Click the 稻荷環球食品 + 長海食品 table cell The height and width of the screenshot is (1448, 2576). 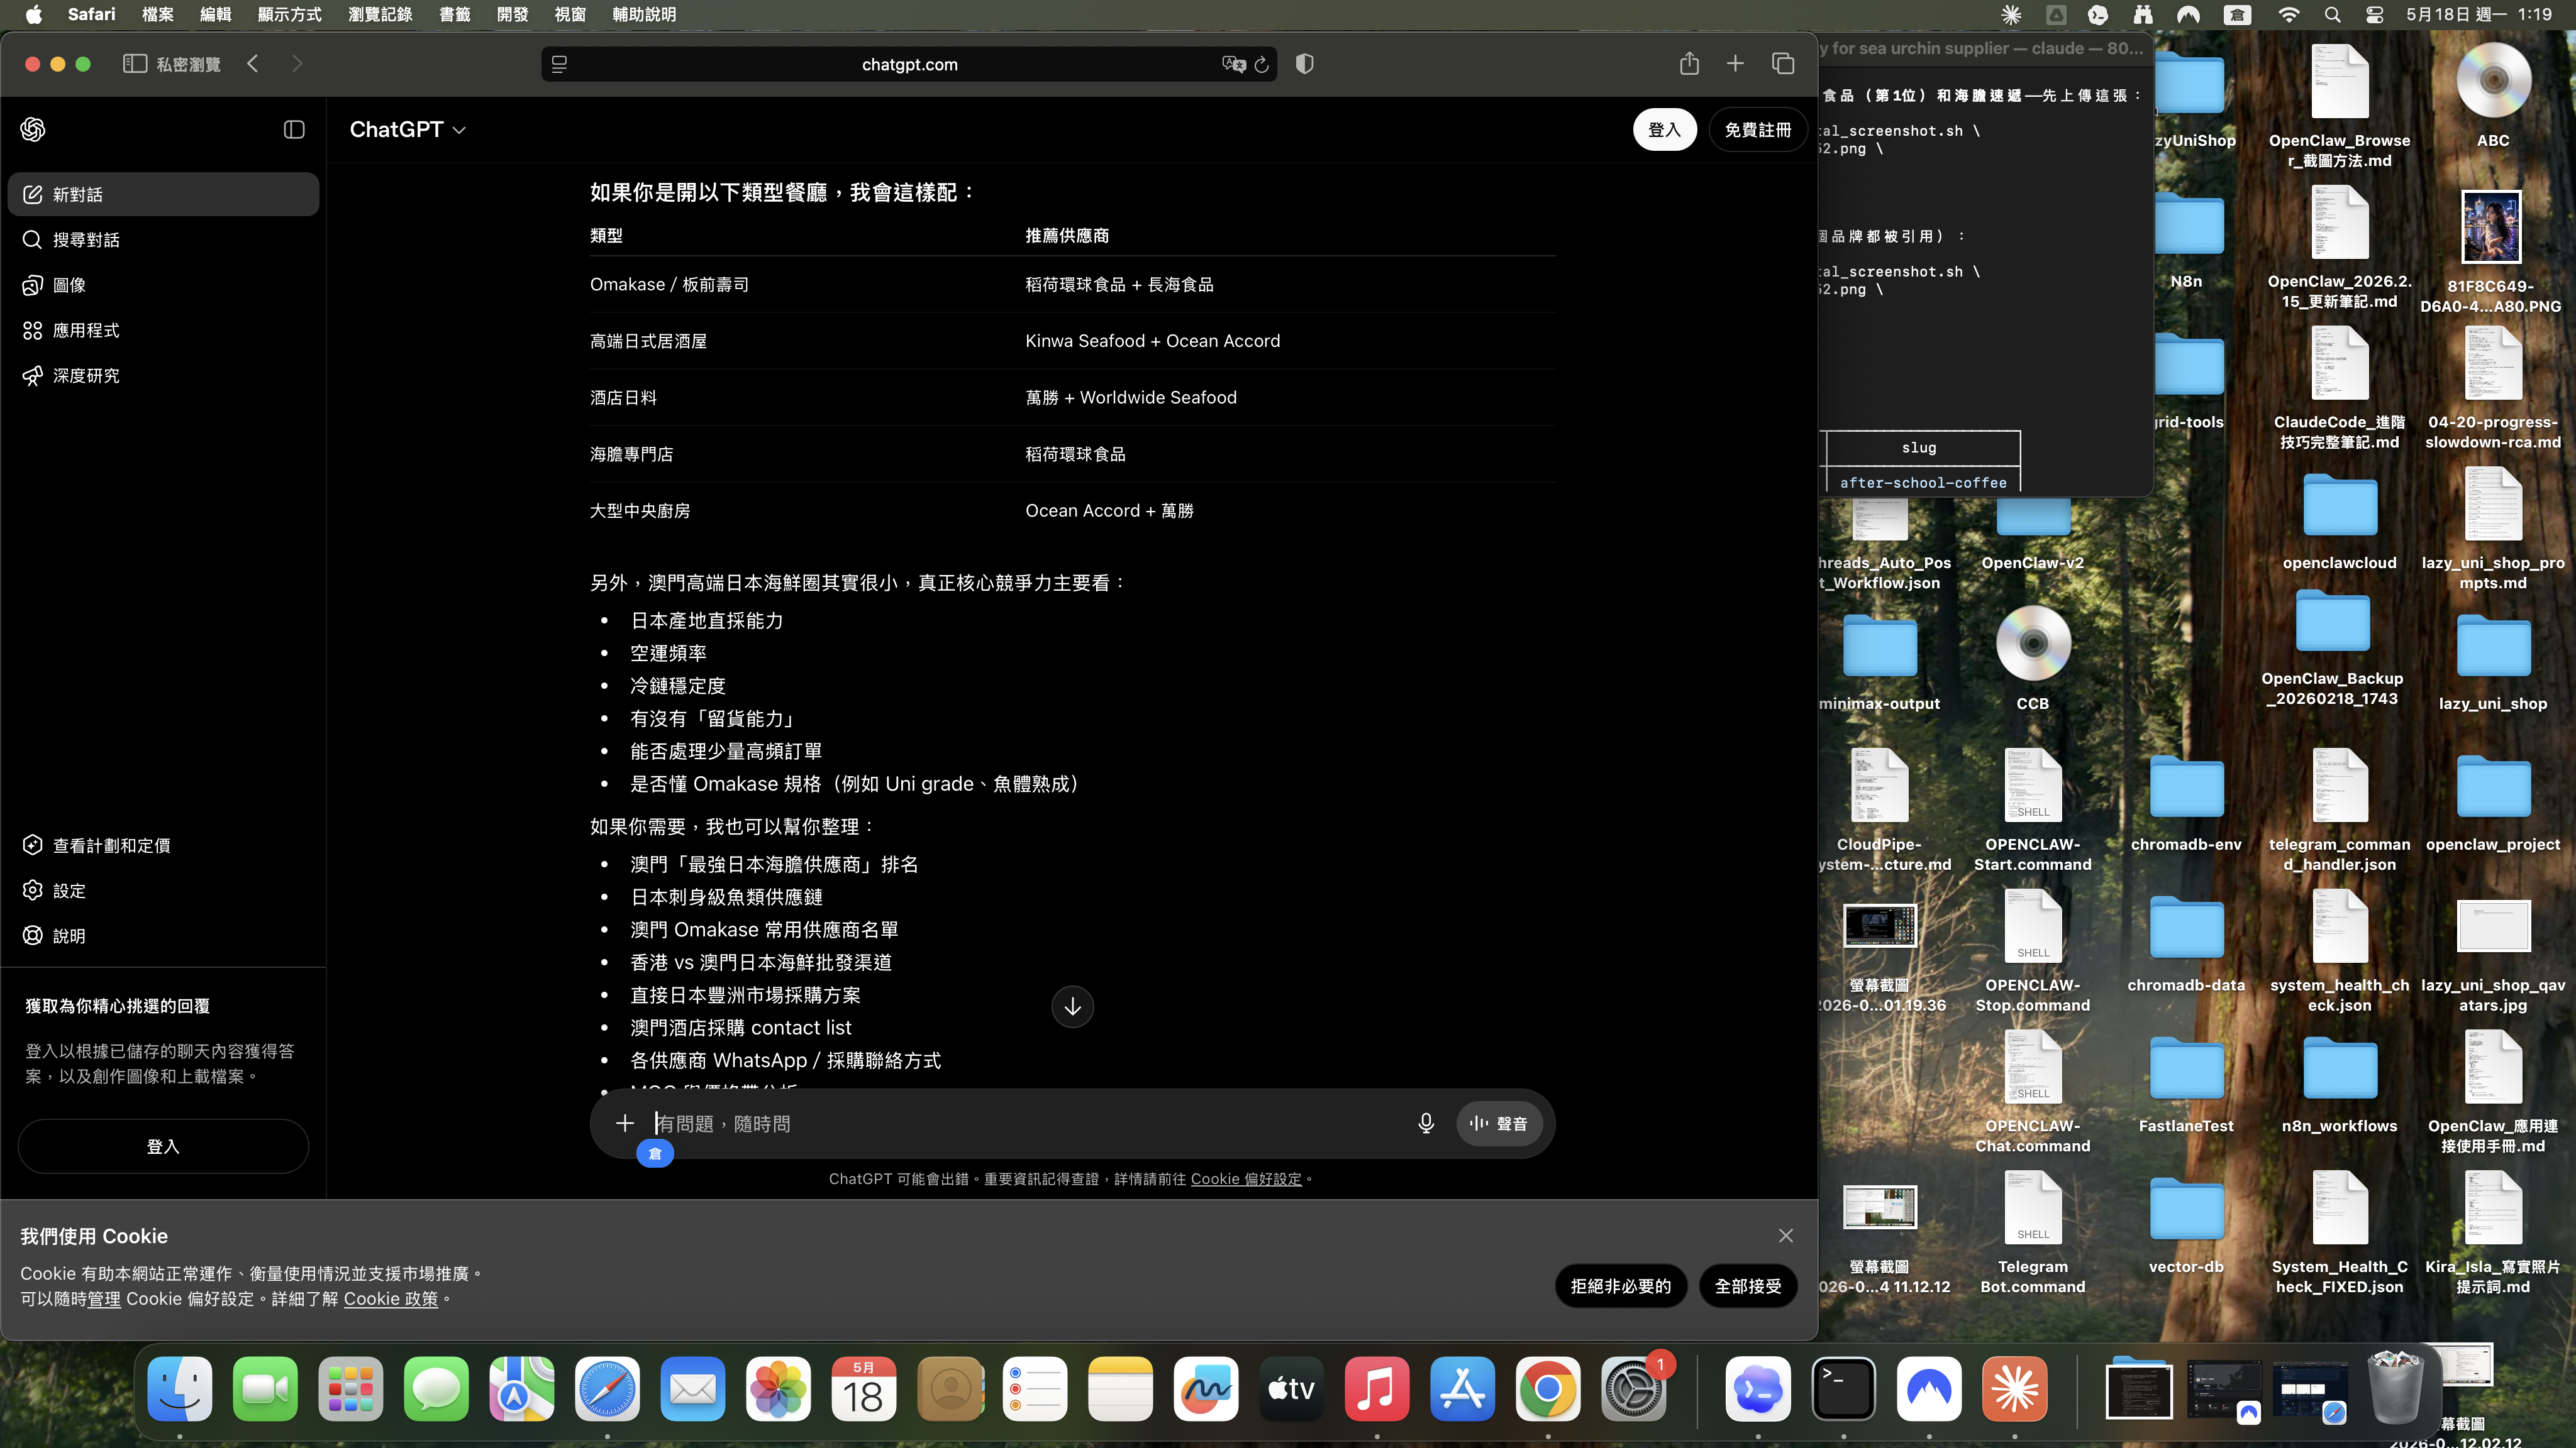pos(1119,285)
